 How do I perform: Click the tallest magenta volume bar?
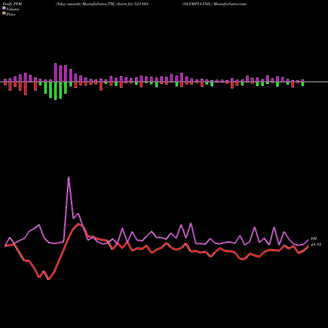click(x=56, y=73)
